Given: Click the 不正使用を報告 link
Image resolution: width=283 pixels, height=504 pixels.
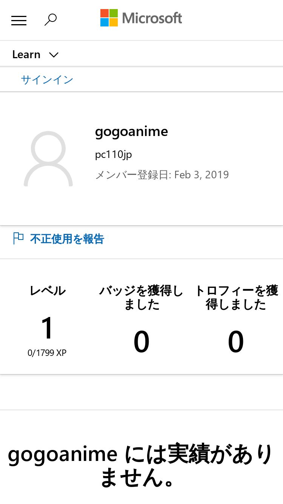Looking at the screenshot, I should 67,239.
